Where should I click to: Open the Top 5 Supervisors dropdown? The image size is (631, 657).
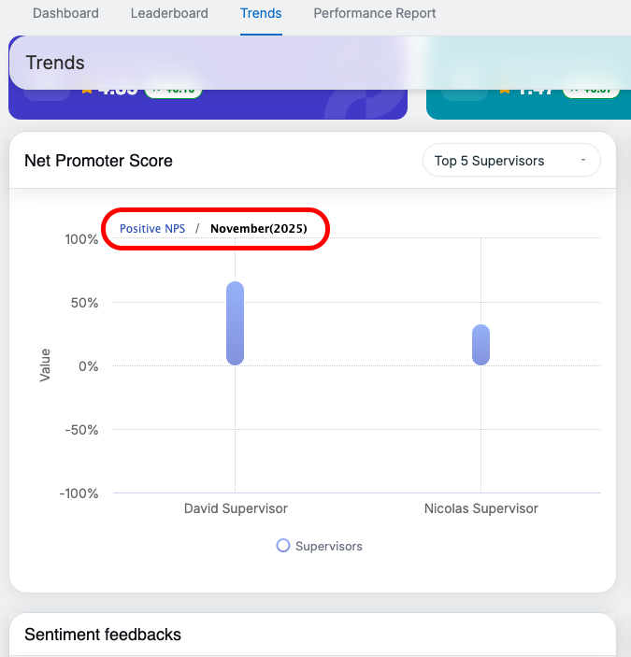click(511, 161)
